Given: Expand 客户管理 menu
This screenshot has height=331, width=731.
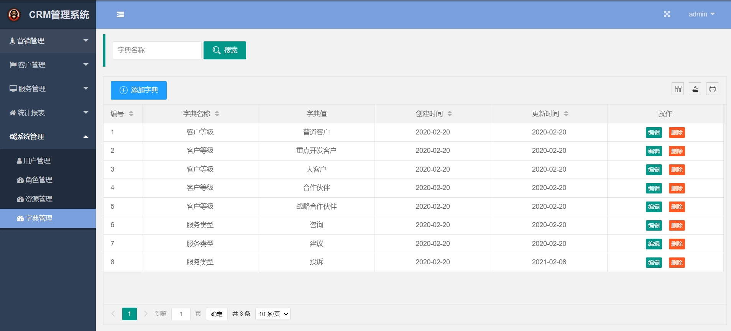Looking at the screenshot, I should [x=48, y=65].
